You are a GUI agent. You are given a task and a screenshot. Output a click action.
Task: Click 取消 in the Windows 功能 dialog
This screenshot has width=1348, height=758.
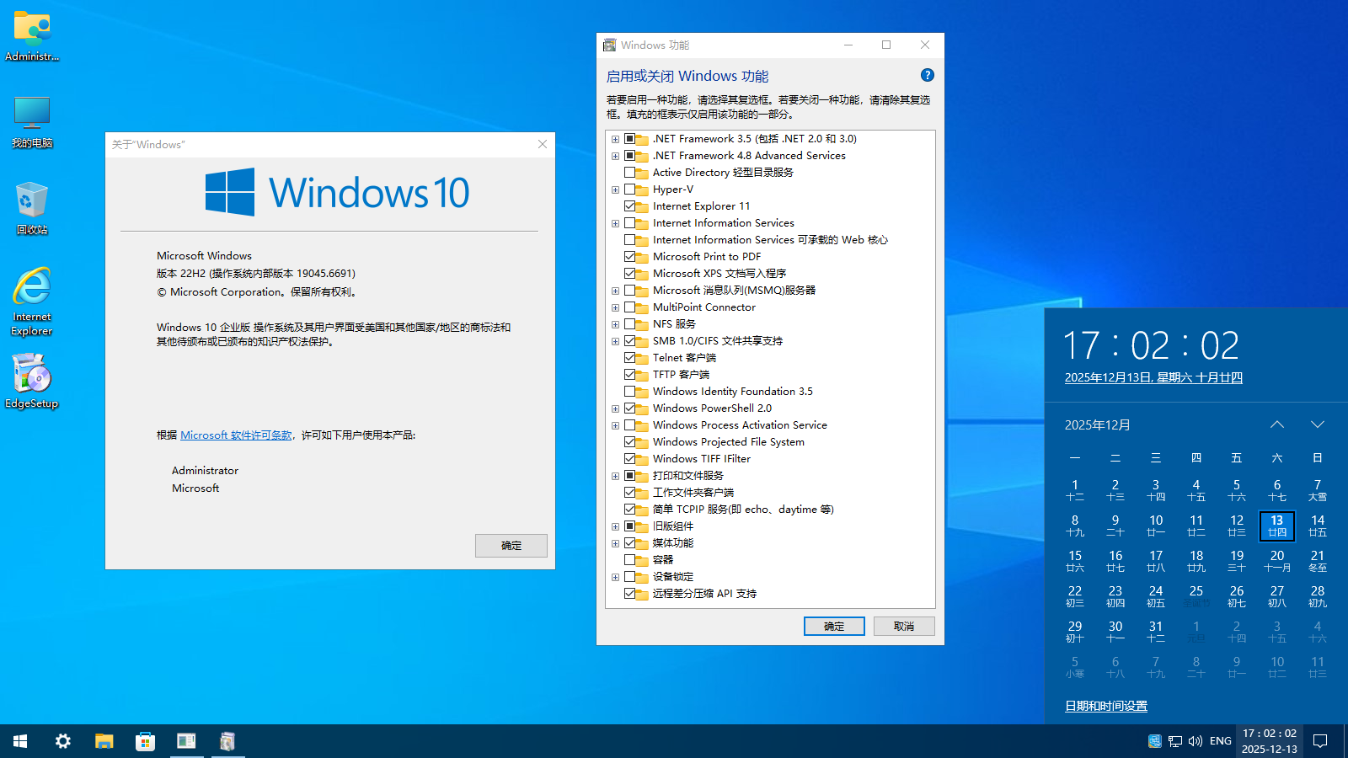coord(904,626)
